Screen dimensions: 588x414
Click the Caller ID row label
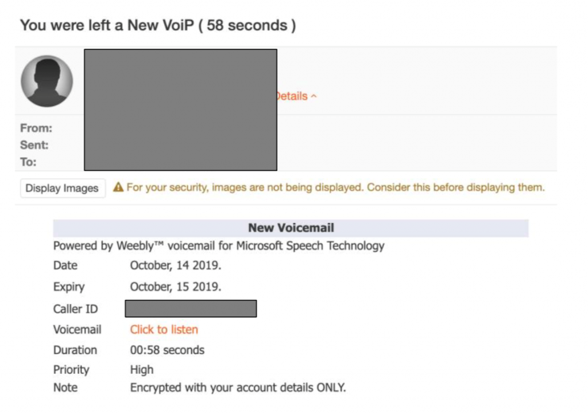(75, 309)
